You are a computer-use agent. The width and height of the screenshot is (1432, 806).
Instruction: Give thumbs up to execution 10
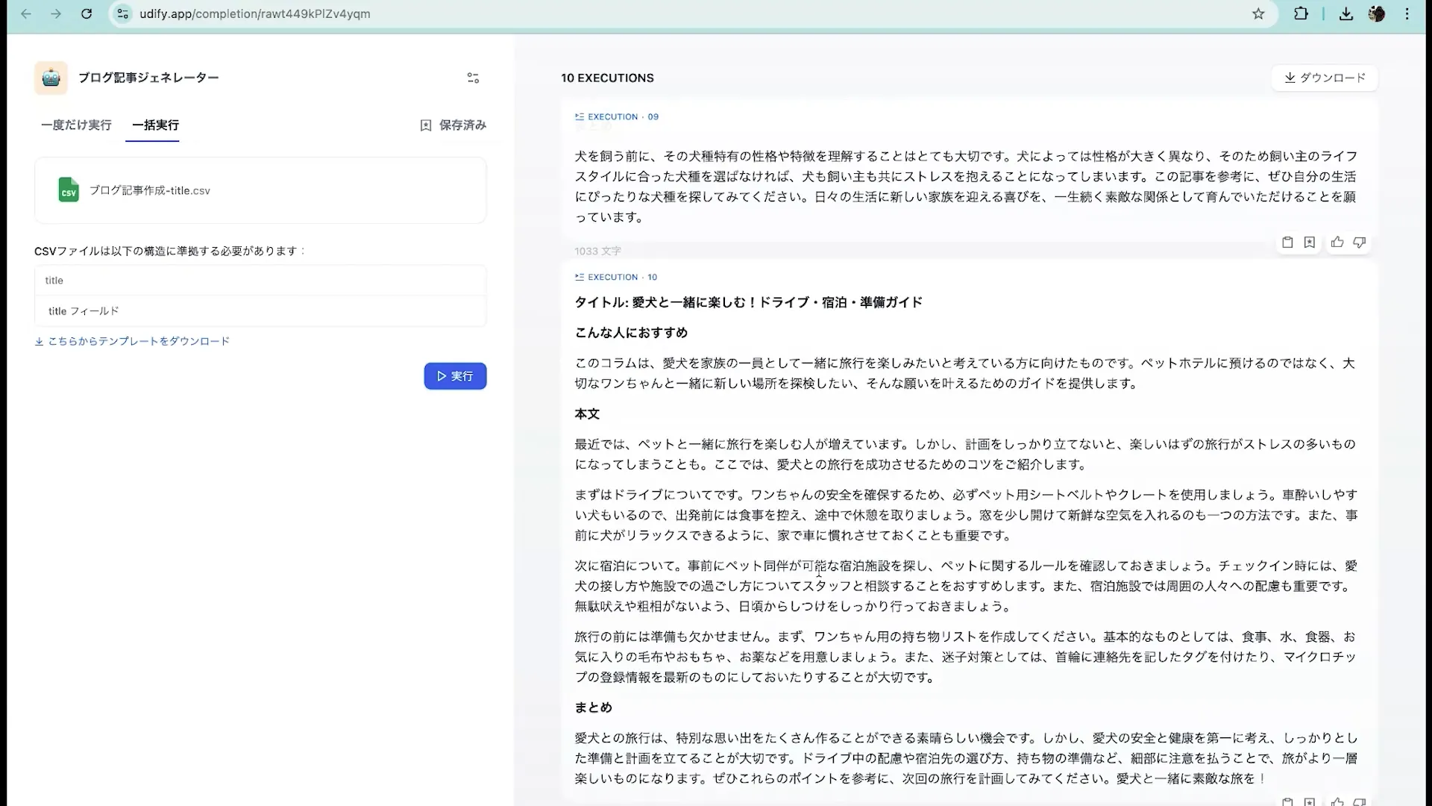click(1337, 802)
